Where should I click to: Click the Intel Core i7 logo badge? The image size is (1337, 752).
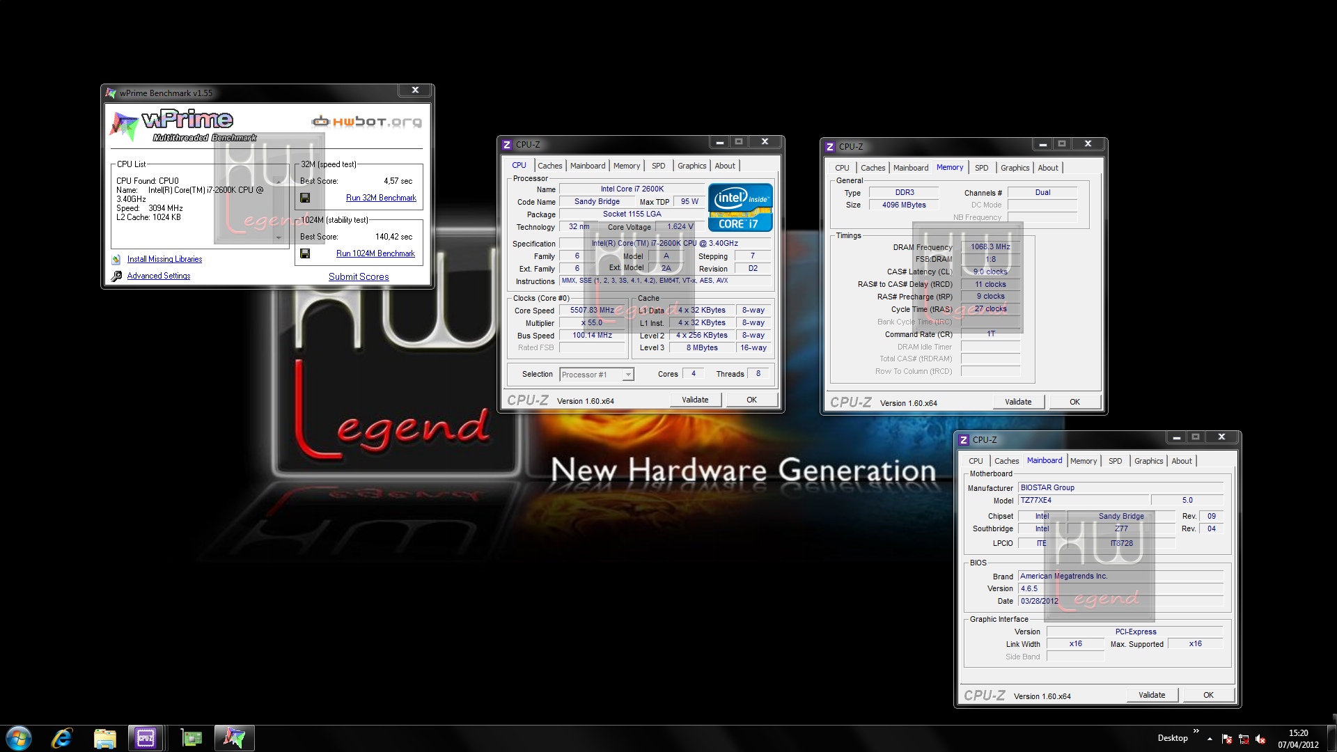740,207
